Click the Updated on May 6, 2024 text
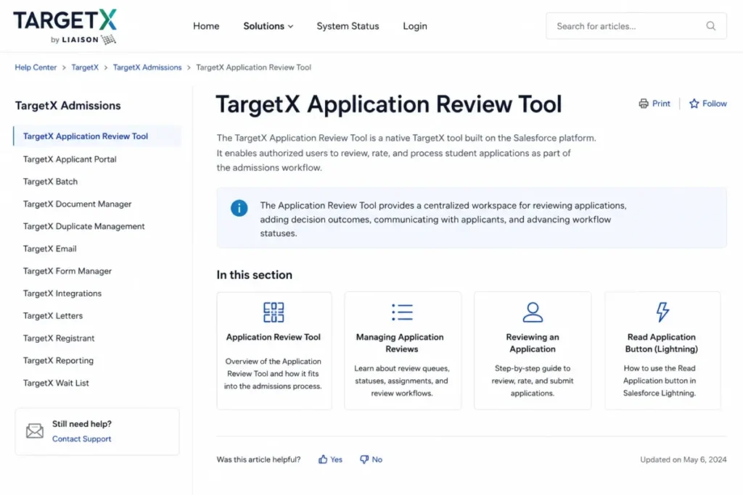743x495 pixels. coord(684,459)
